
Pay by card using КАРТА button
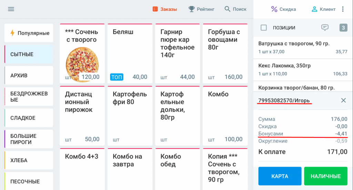[x=280, y=176]
